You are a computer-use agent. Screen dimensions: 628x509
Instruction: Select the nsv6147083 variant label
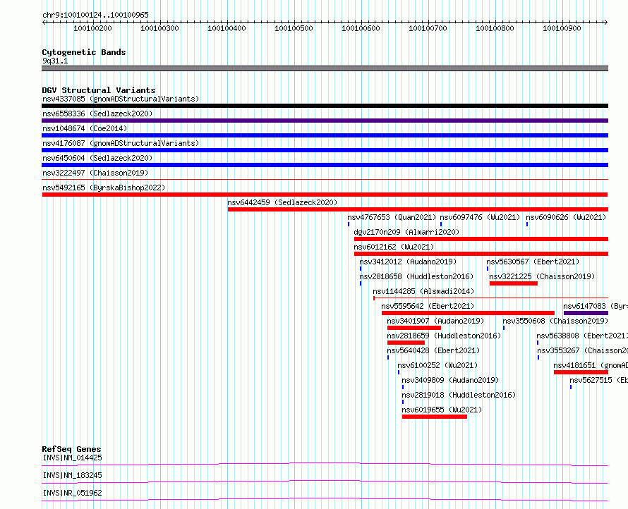click(x=595, y=306)
